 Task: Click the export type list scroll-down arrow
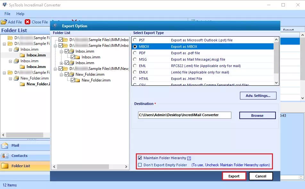point(276,82)
